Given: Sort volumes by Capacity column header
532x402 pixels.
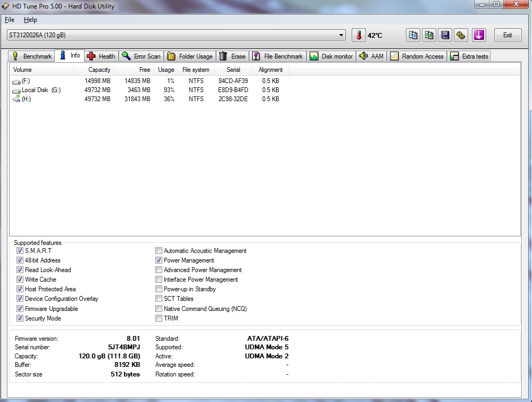Looking at the screenshot, I should coord(94,70).
